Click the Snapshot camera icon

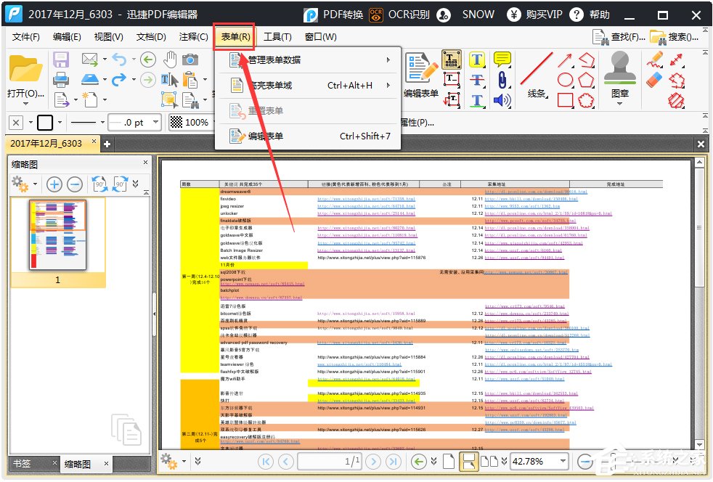click(190, 60)
